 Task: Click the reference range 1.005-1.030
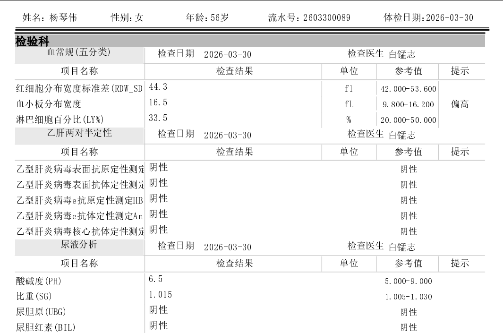[x=408, y=297]
